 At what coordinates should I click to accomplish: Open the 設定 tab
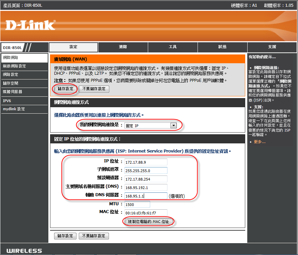click(x=73, y=47)
